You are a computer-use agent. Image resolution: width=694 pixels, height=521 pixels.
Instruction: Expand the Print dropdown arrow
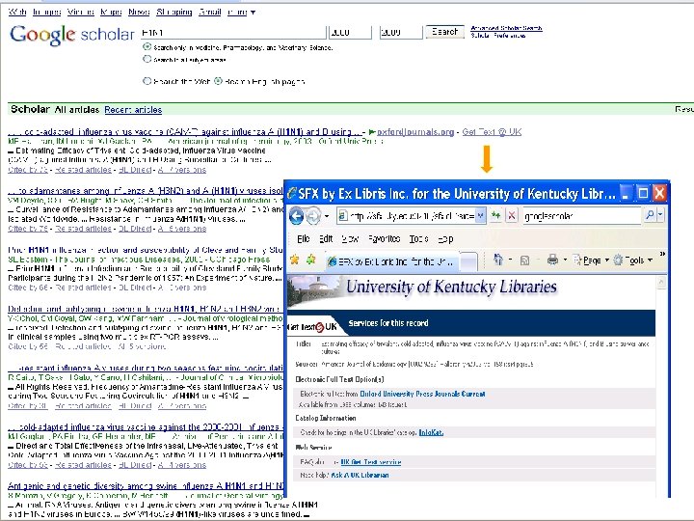(565, 260)
